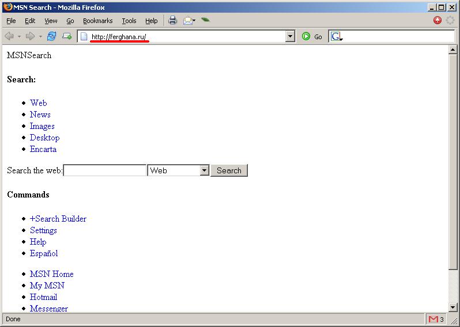The height and width of the screenshot is (327, 460).
Task: Click the Go label beside address bar
Action: 318,37
